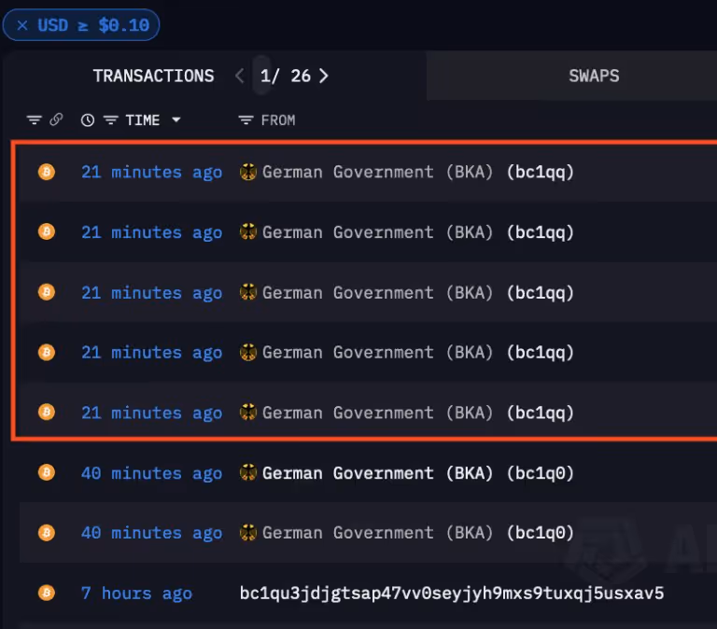This screenshot has height=629, width=717.
Task: Switch to the SWAPS tab
Action: (x=594, y=76)
